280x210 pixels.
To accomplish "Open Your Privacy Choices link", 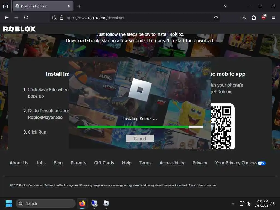I will click(236, 163).
